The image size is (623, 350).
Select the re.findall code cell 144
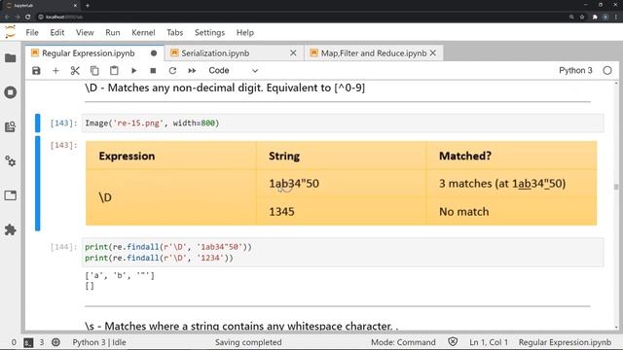coord(343,253)
